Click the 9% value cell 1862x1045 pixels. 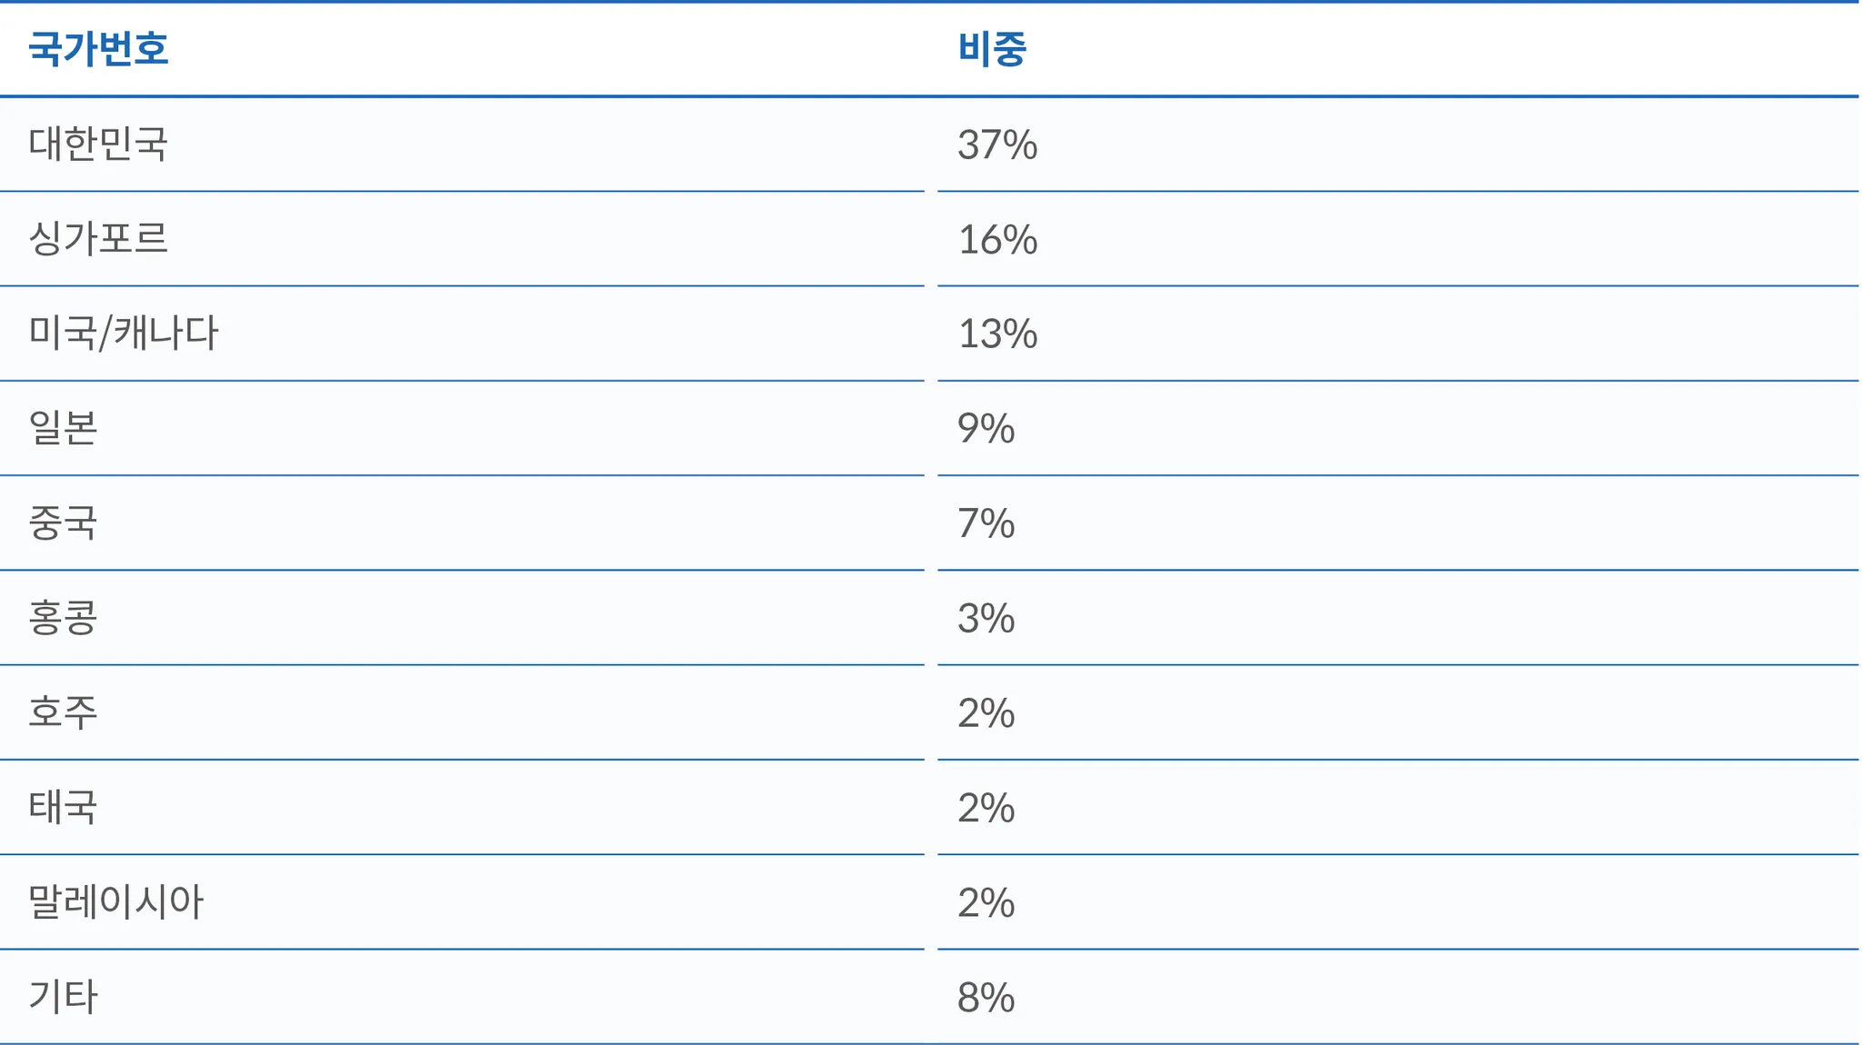986,429
